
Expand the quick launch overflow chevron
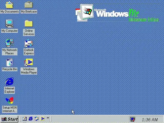click(x=48, y=118)
